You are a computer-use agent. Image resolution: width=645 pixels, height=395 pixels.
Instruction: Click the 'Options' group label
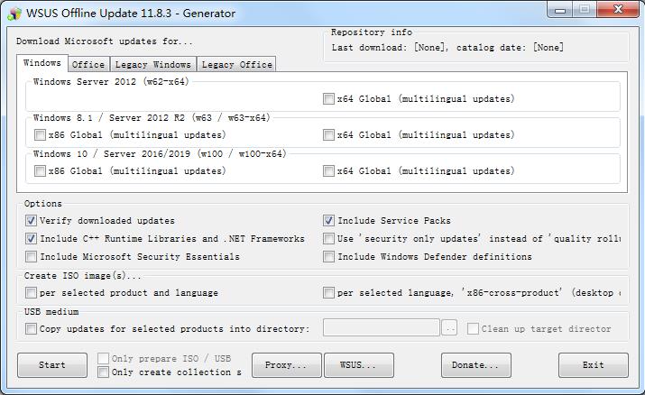click(x=42, y=204)
